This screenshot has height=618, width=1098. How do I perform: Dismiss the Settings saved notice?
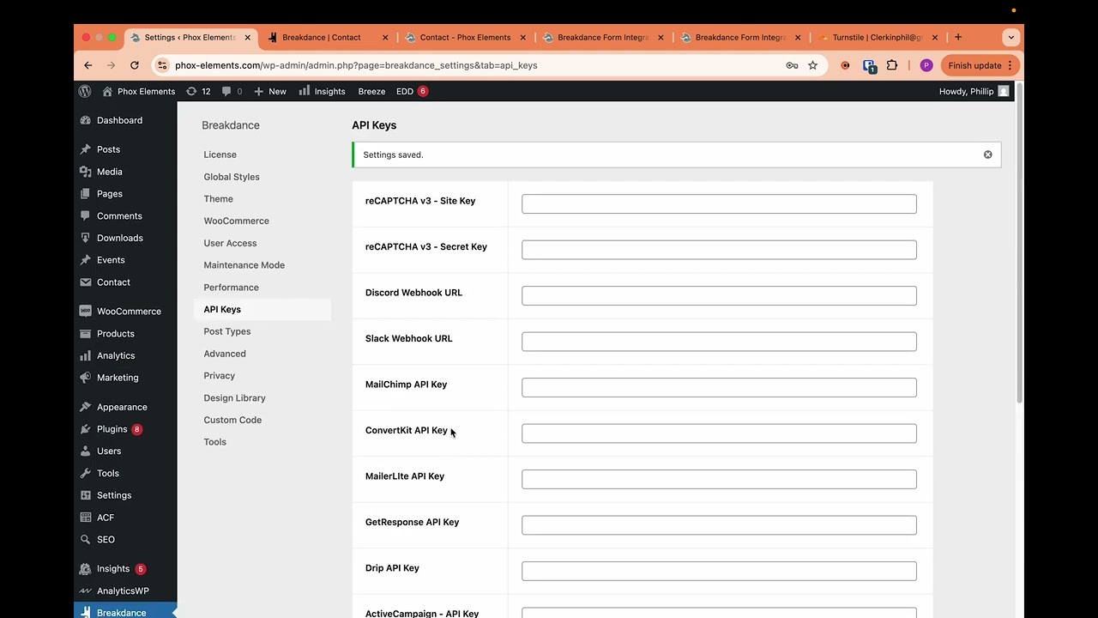[987, 154]
